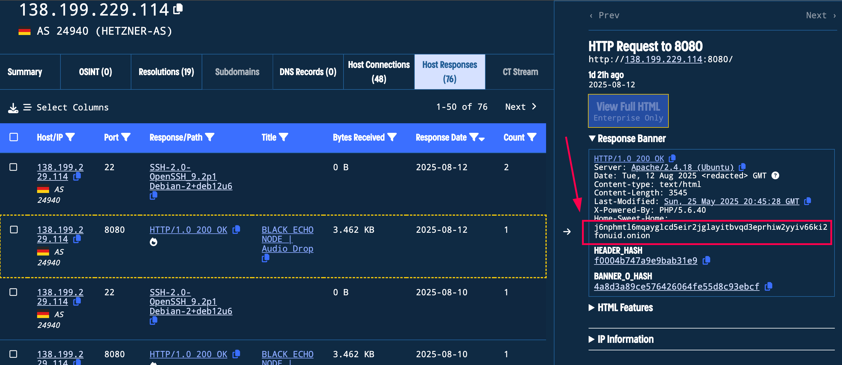This screenshot has width=842, height=365.
Task: Click the fire icon in port 8080 row
Action: 153,242
